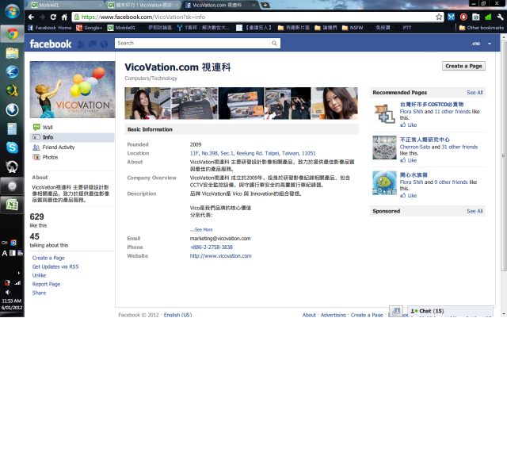507x456 pixels.
Task: Click the Share link in sidebar
Action: [39, 293]
